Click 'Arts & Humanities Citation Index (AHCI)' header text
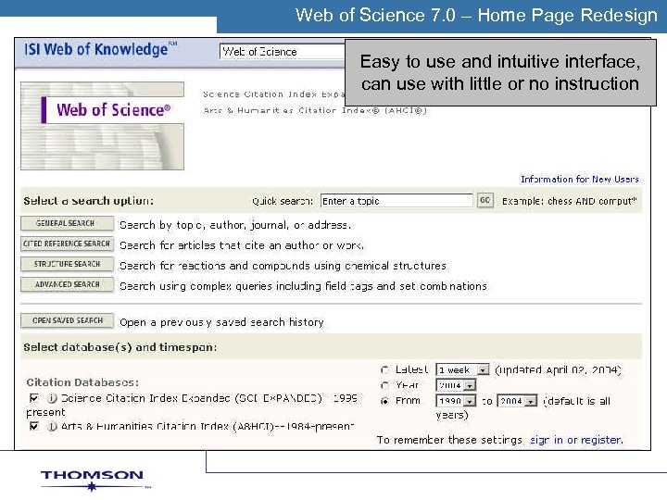The image size is (667, 500). 315,110
